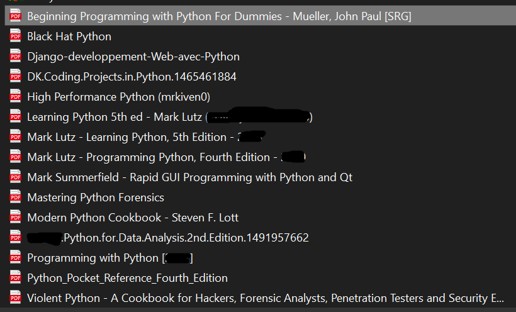Click PDF icon for Django-developpement-Web-avec-Python

point(16,56)
